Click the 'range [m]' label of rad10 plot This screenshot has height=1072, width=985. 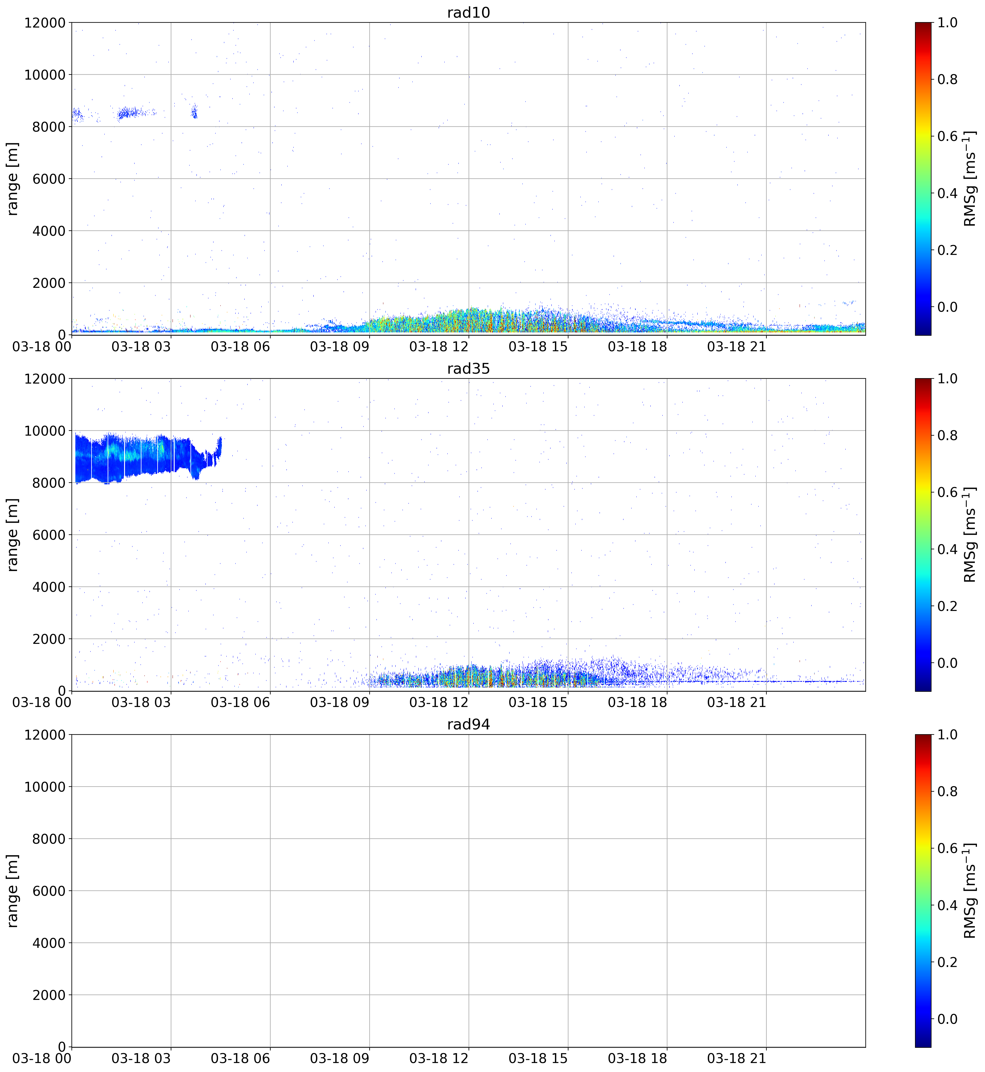[12, 179]
